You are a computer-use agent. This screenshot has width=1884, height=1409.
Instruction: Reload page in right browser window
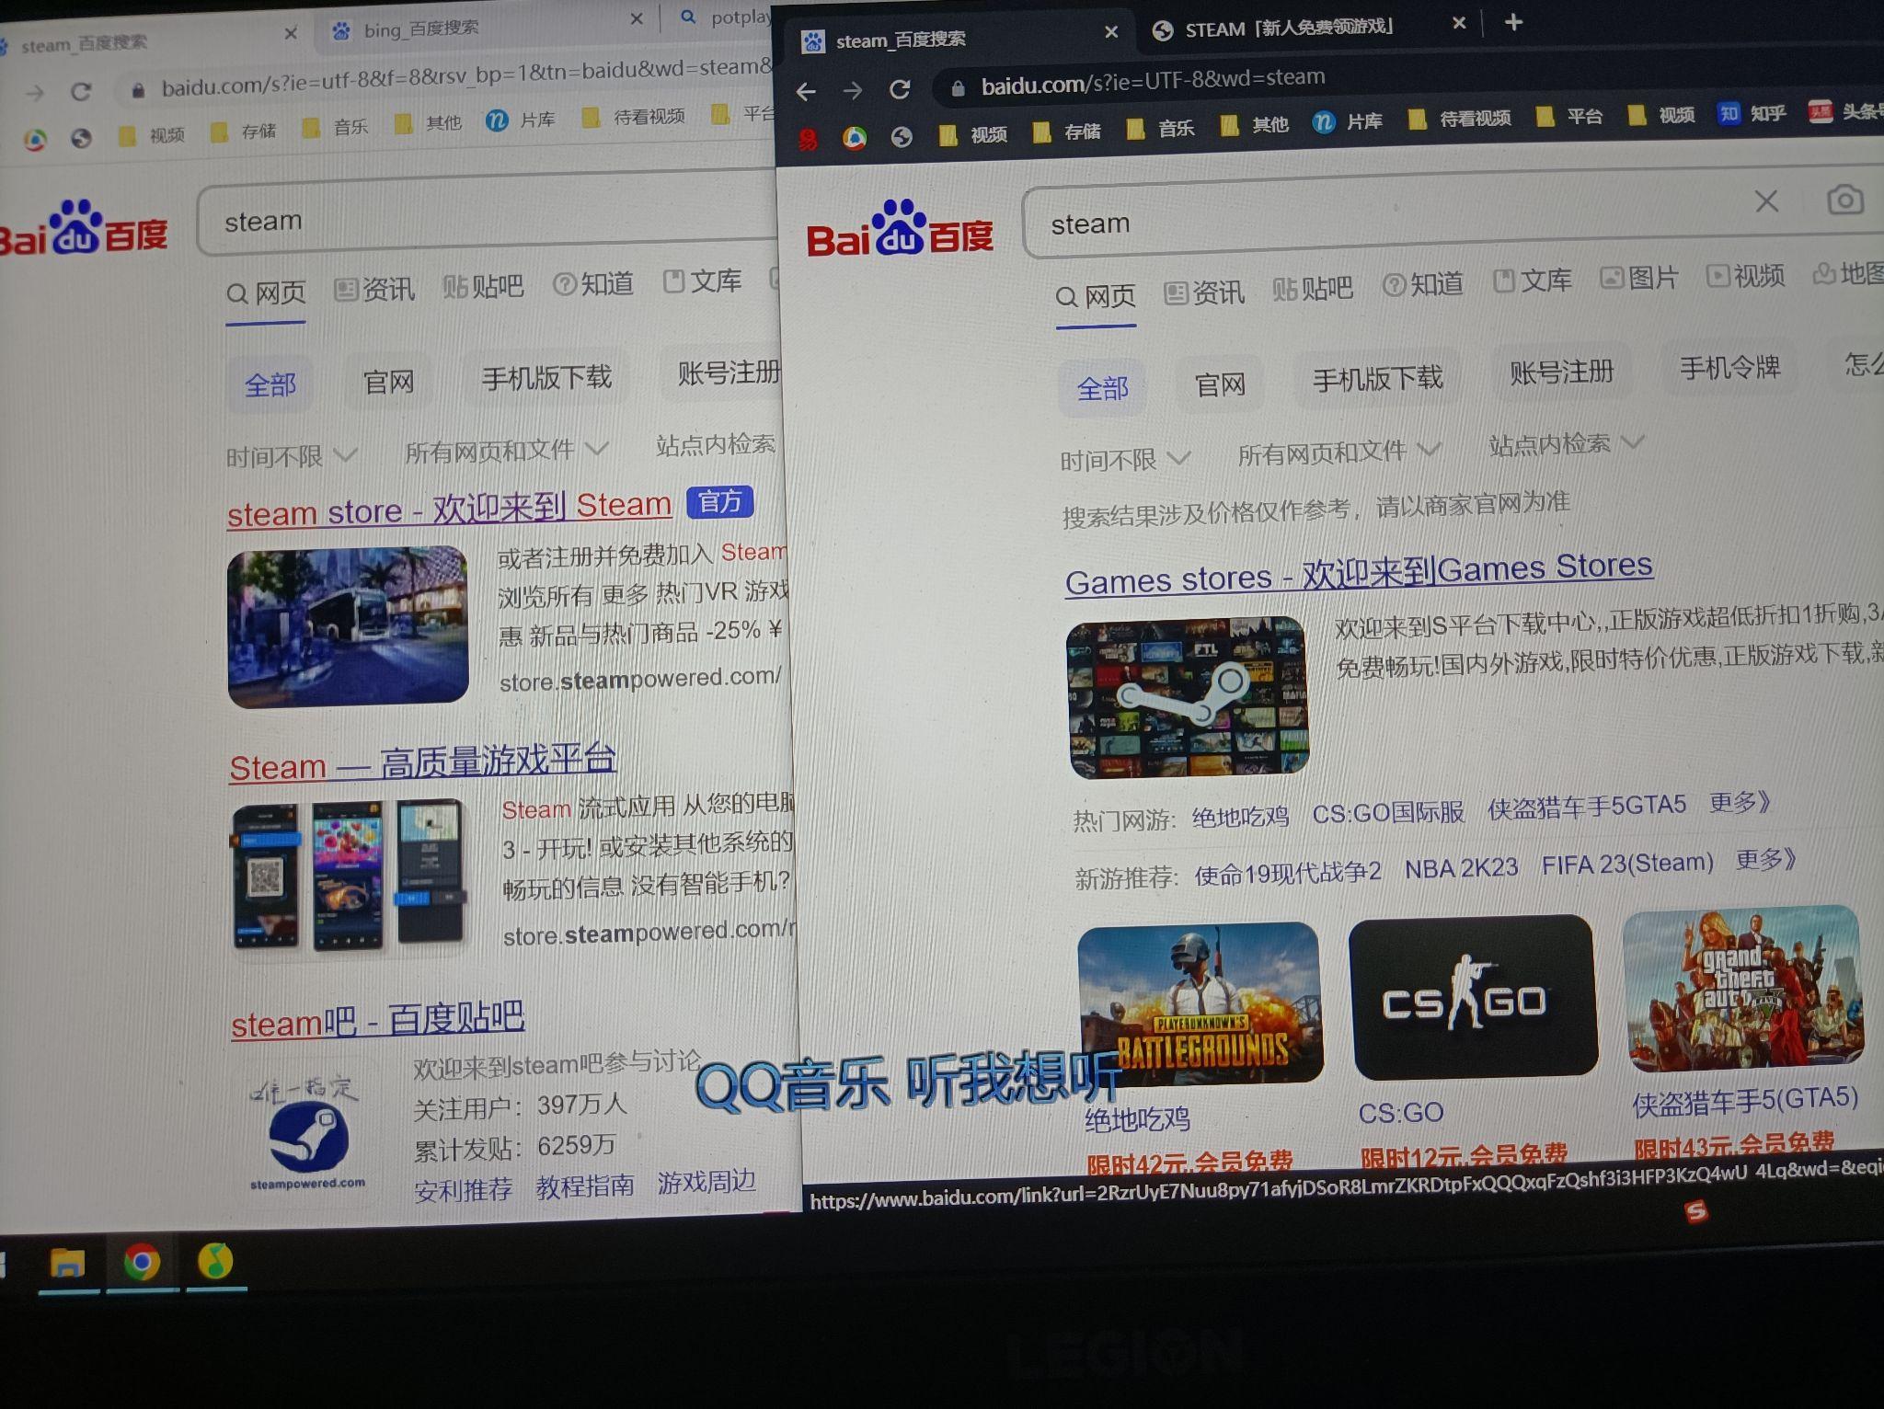click(x=900, y=88)
